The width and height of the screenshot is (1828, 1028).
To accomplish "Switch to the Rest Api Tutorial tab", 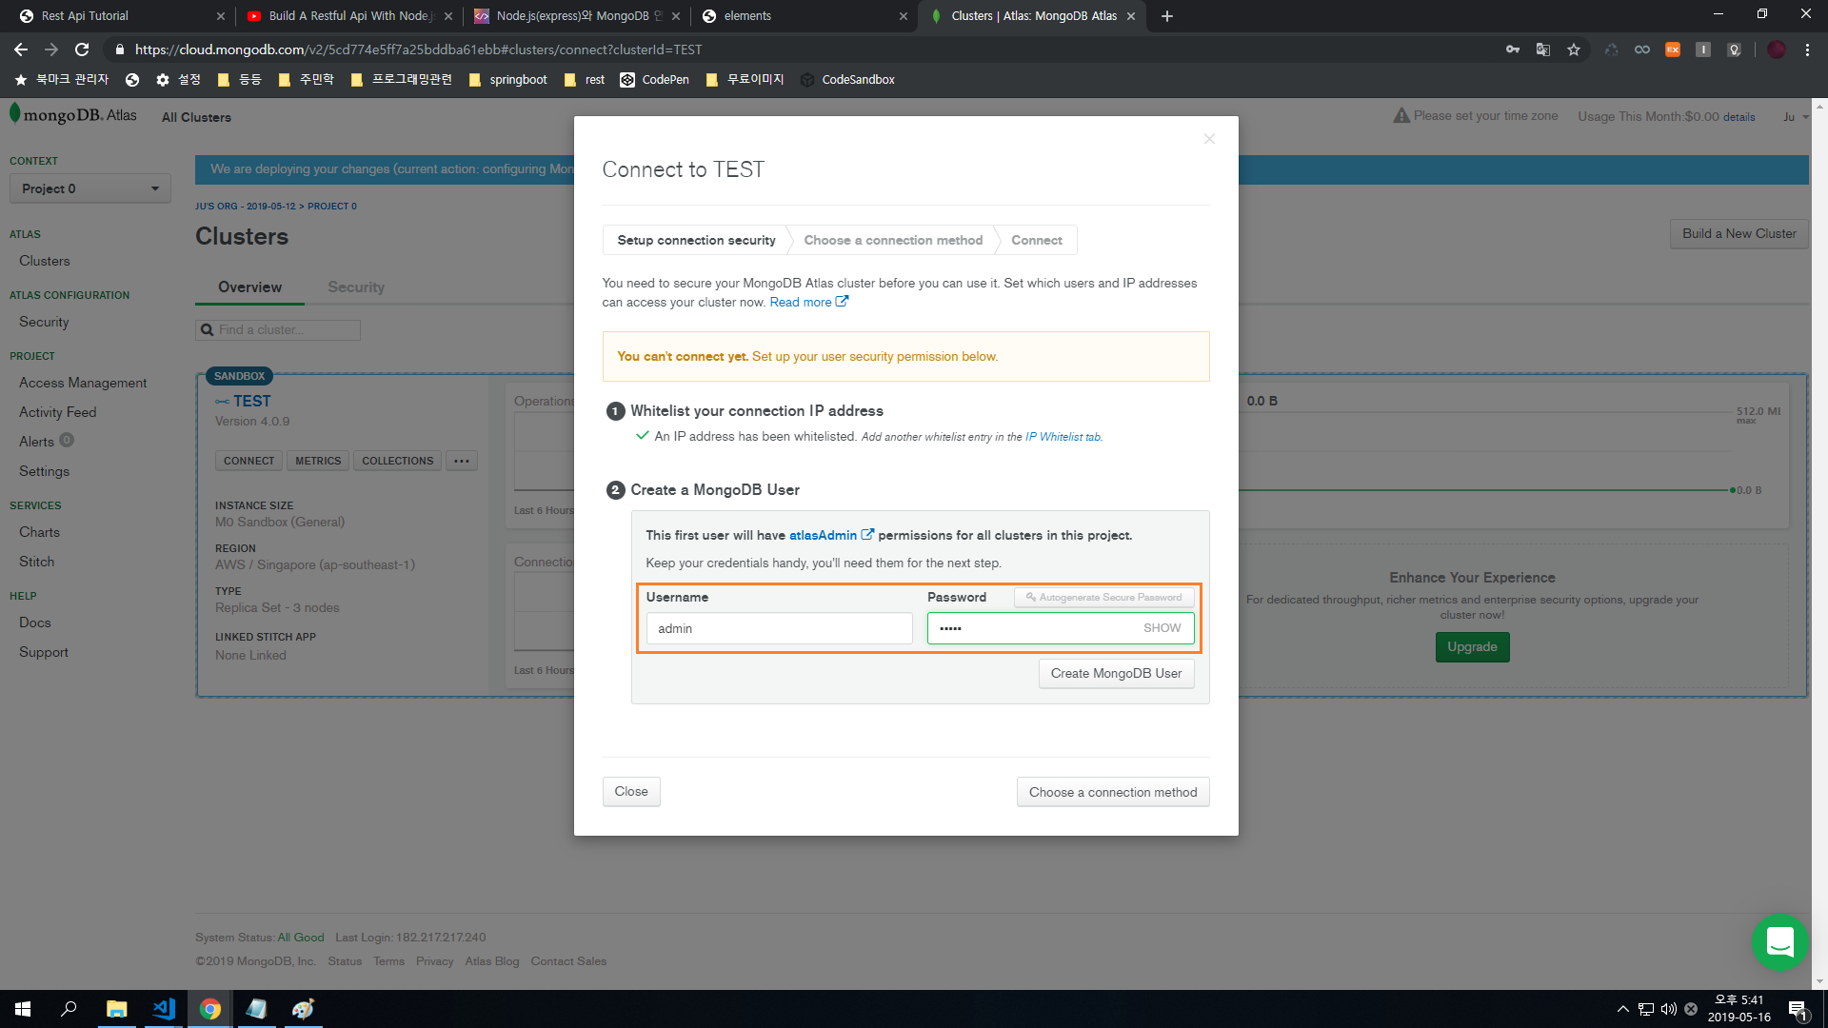I will coord(114,16).
